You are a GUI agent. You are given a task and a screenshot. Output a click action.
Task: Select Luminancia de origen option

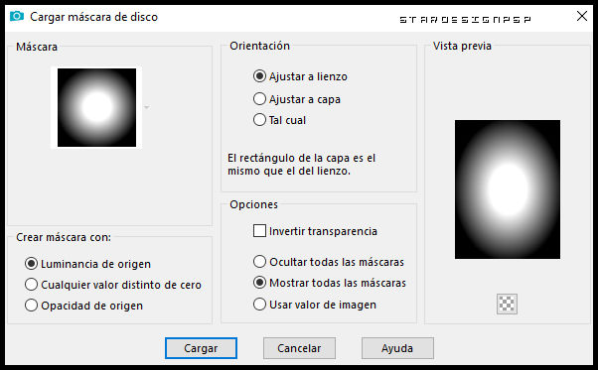point(87,264)
